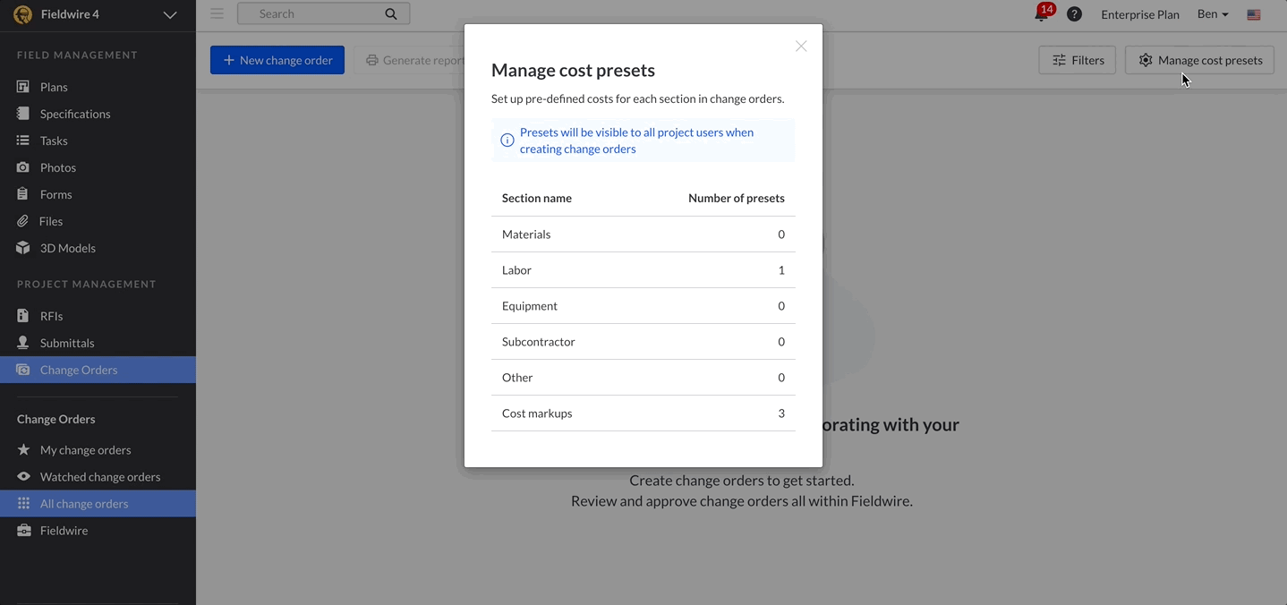The image size is (1287, 605).
Task: Click the search magnifier icon
Action: pos(391,13)
